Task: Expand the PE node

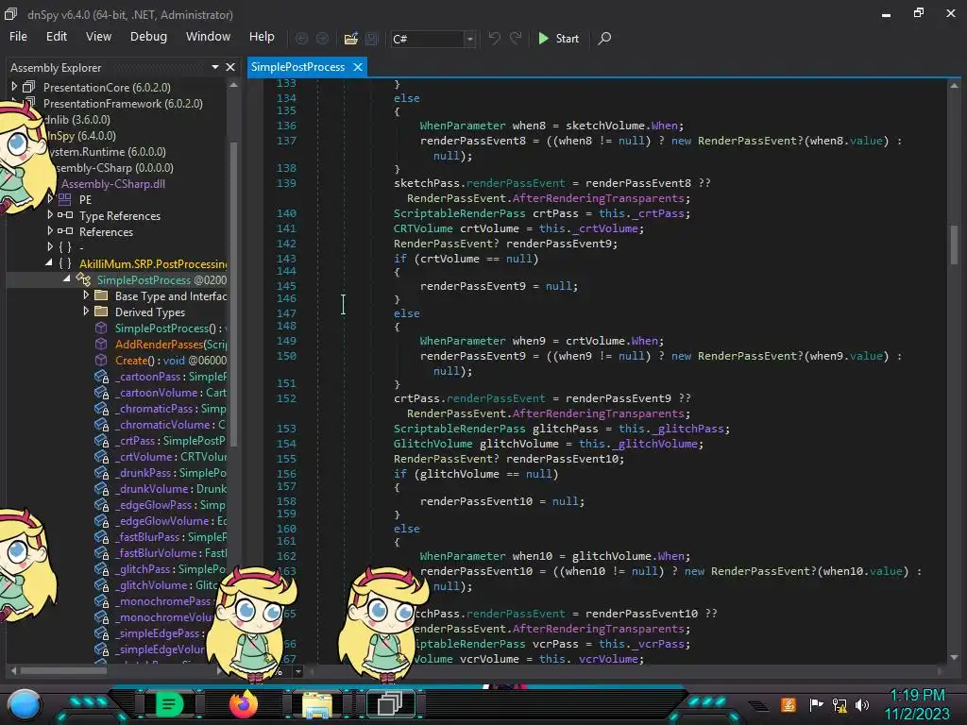Action: click(50, 199)
